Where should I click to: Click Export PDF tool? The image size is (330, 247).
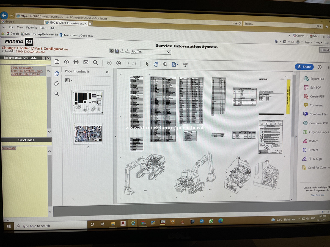click(x=314, y=79)
